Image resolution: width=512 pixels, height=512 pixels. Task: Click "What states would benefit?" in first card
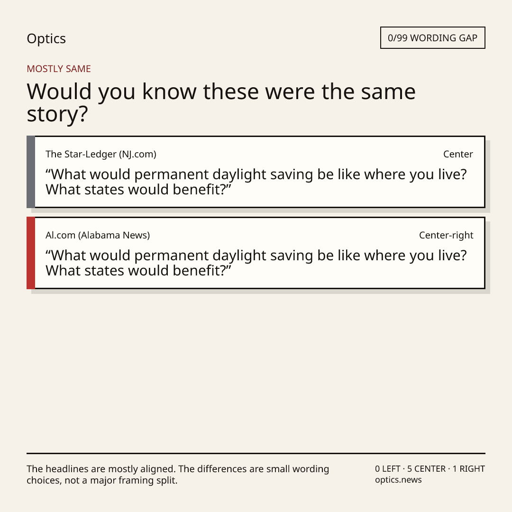coord(138,190)
